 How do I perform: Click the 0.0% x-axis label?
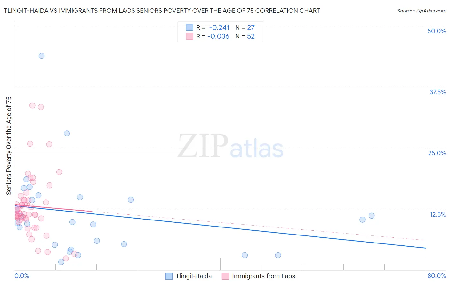22,276
